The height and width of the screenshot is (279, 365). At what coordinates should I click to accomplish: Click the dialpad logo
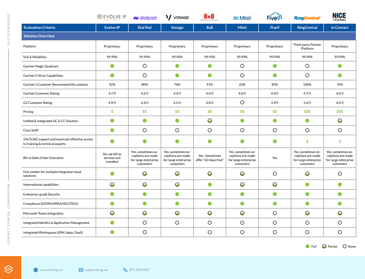coord(145,18)
